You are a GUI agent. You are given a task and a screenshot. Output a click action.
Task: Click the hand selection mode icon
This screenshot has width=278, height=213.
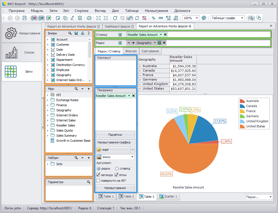click(x=259, y=18)
